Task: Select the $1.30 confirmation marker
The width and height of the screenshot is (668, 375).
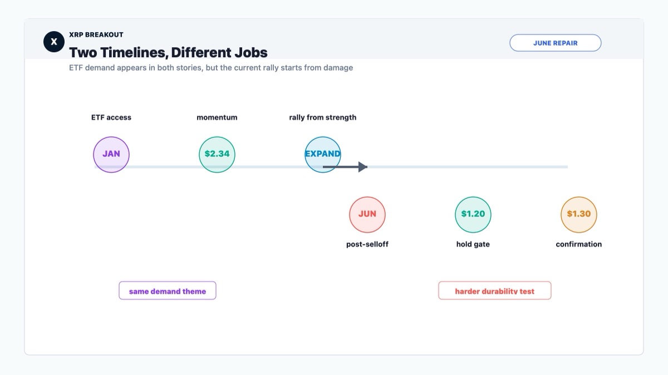Action: click(579, 214)
